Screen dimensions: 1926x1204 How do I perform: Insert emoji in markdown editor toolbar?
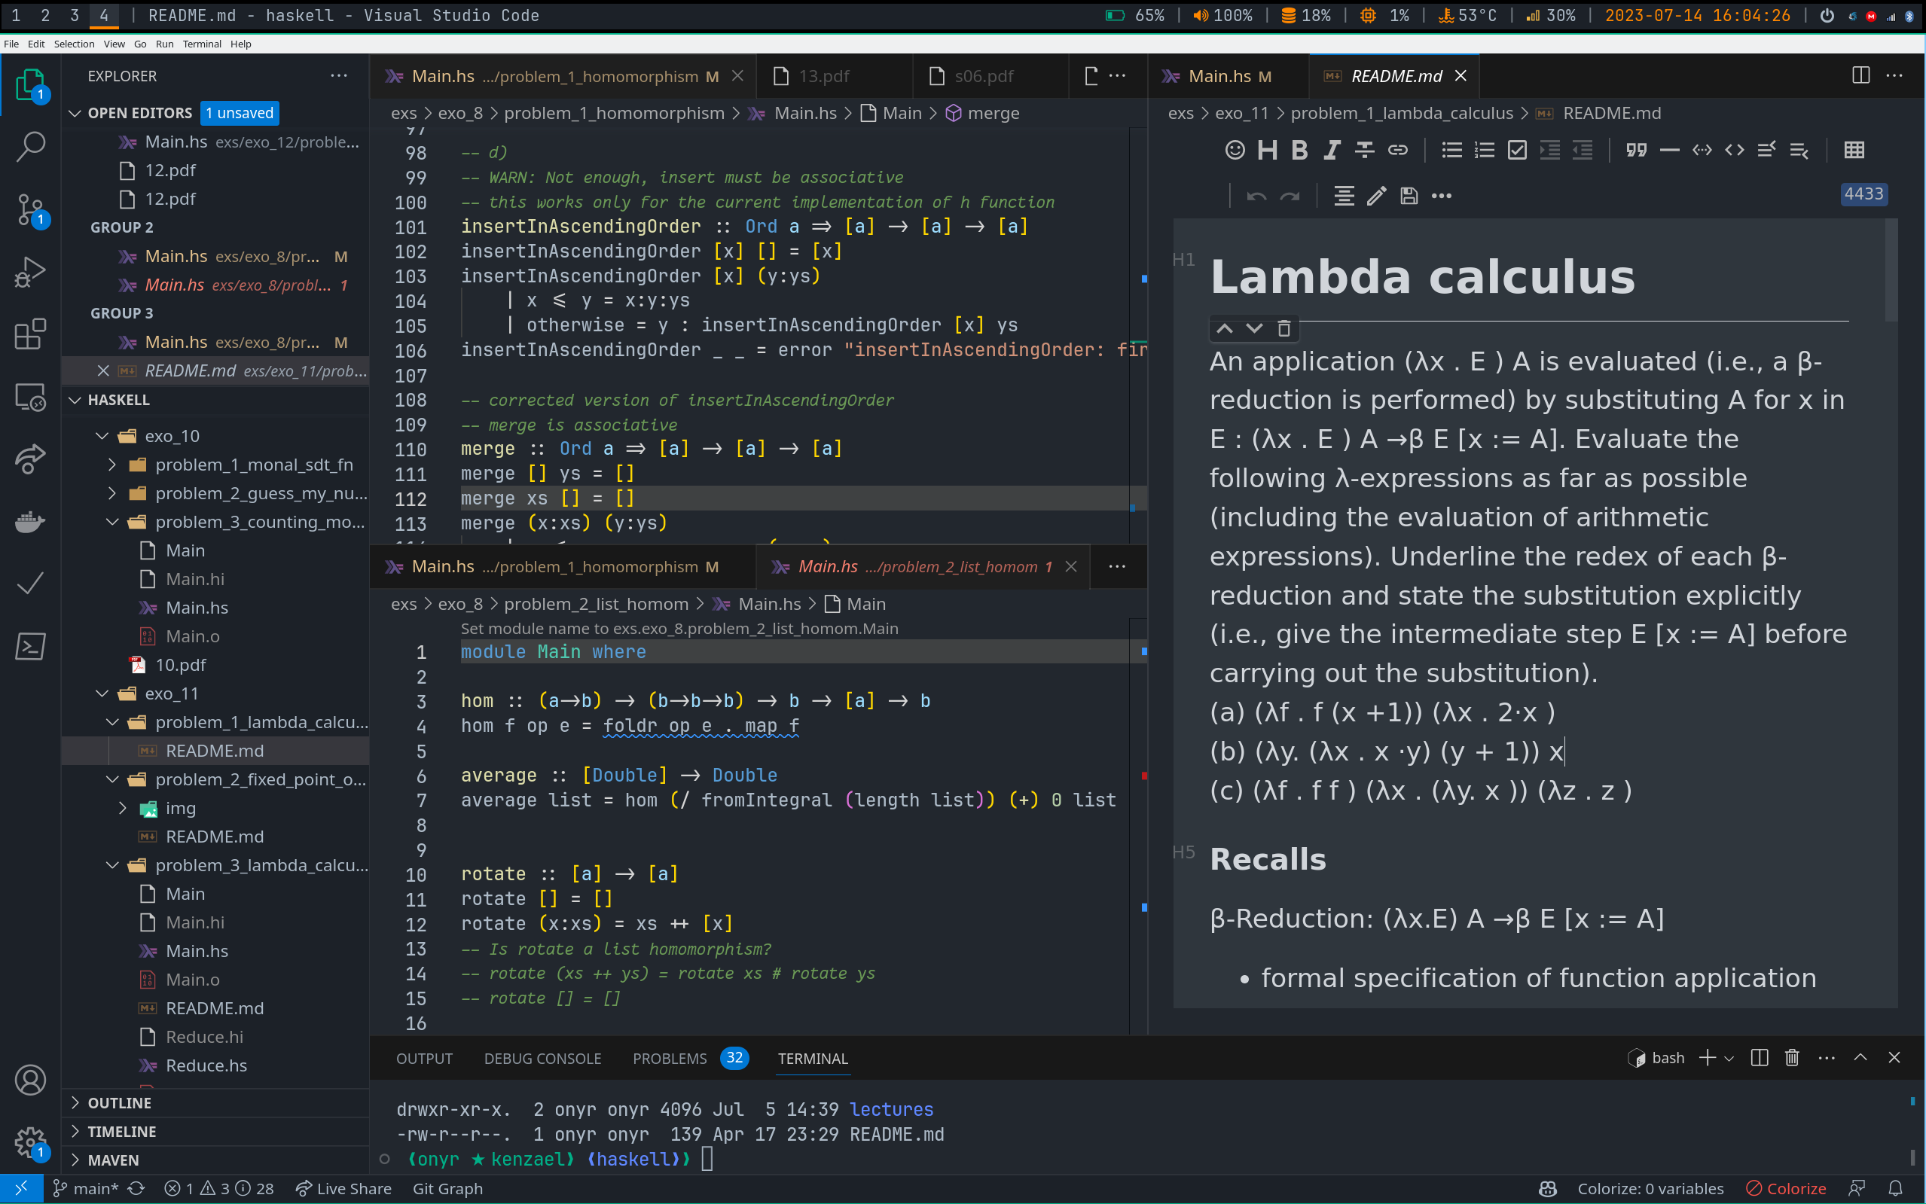pos(1235,150)
